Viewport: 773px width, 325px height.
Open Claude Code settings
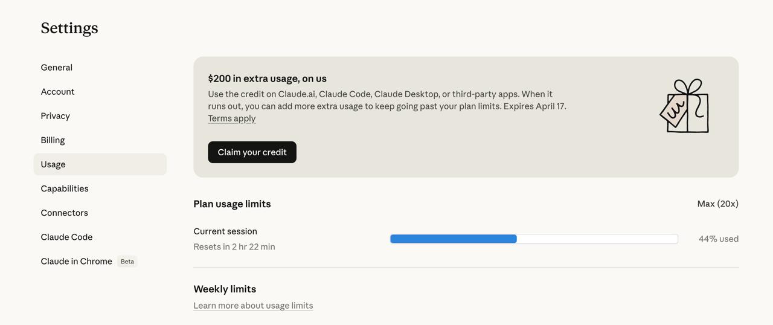click(67, 237)
